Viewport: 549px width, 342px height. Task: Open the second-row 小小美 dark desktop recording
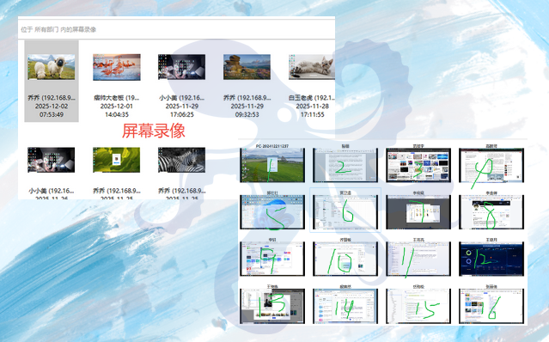point(51,160)
